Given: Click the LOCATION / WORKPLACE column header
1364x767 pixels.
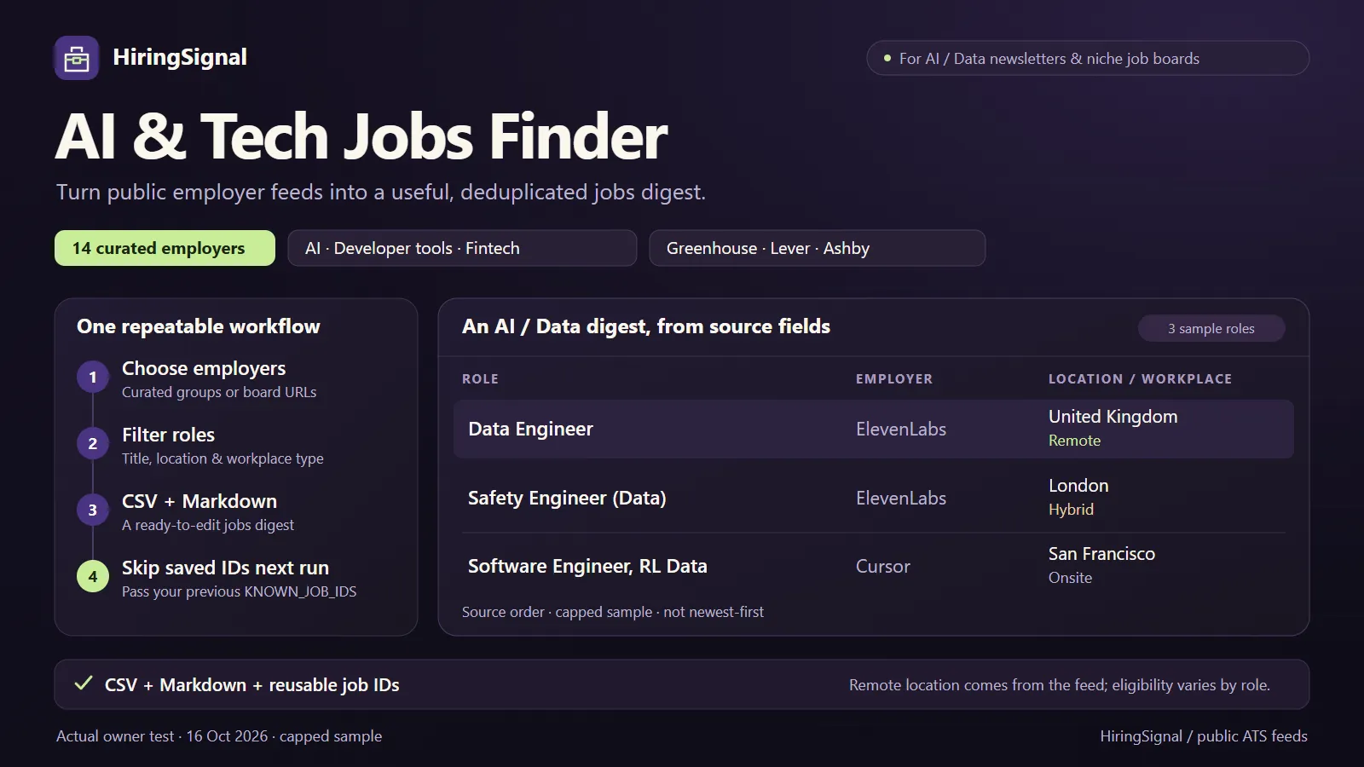Looking at the screenshot, I should [1141, 379].
